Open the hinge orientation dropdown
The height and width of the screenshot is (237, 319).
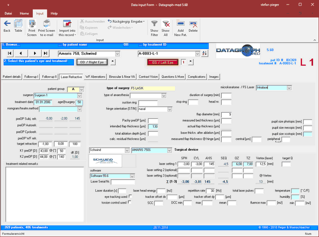pyautogui.click(x=169, y=109)
